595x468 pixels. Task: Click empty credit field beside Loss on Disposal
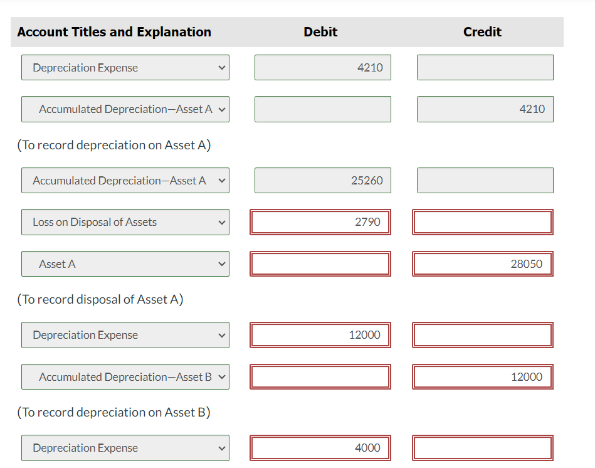(483, 222)
